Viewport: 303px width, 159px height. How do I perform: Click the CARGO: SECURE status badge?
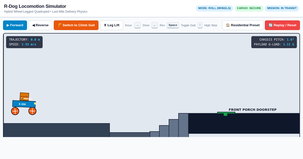(249, 8)
